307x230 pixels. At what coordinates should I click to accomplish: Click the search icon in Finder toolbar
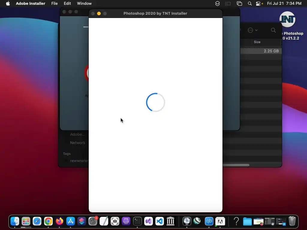coord(273,30)
